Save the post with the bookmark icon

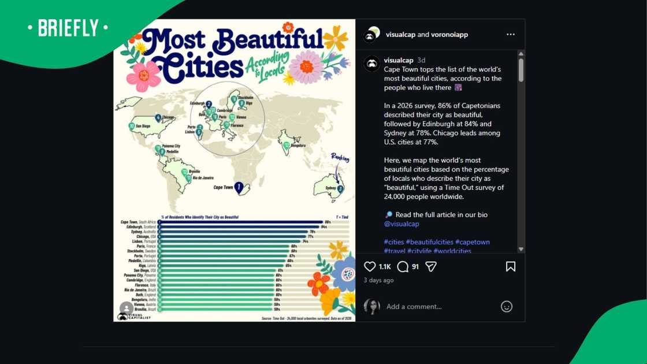[x=511, y=266]
